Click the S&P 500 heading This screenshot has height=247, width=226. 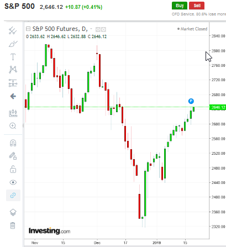(19, 6)
